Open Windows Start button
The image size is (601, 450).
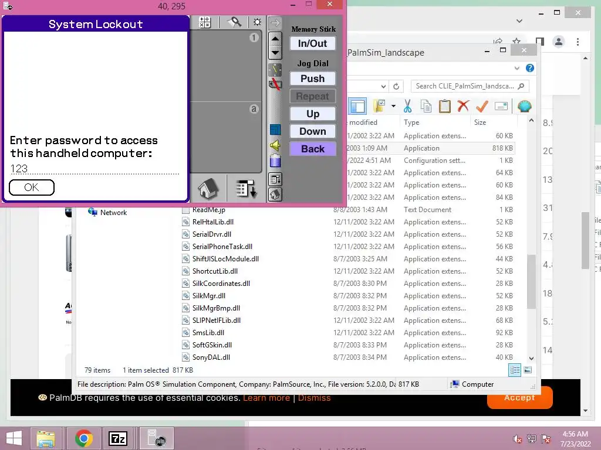click(x=14, y=438)
